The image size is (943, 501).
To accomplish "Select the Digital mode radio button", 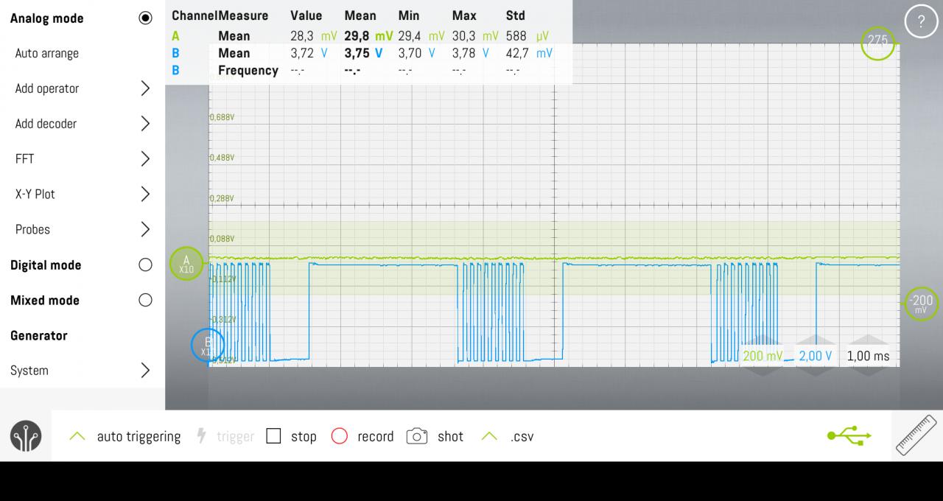I will 145,265.
